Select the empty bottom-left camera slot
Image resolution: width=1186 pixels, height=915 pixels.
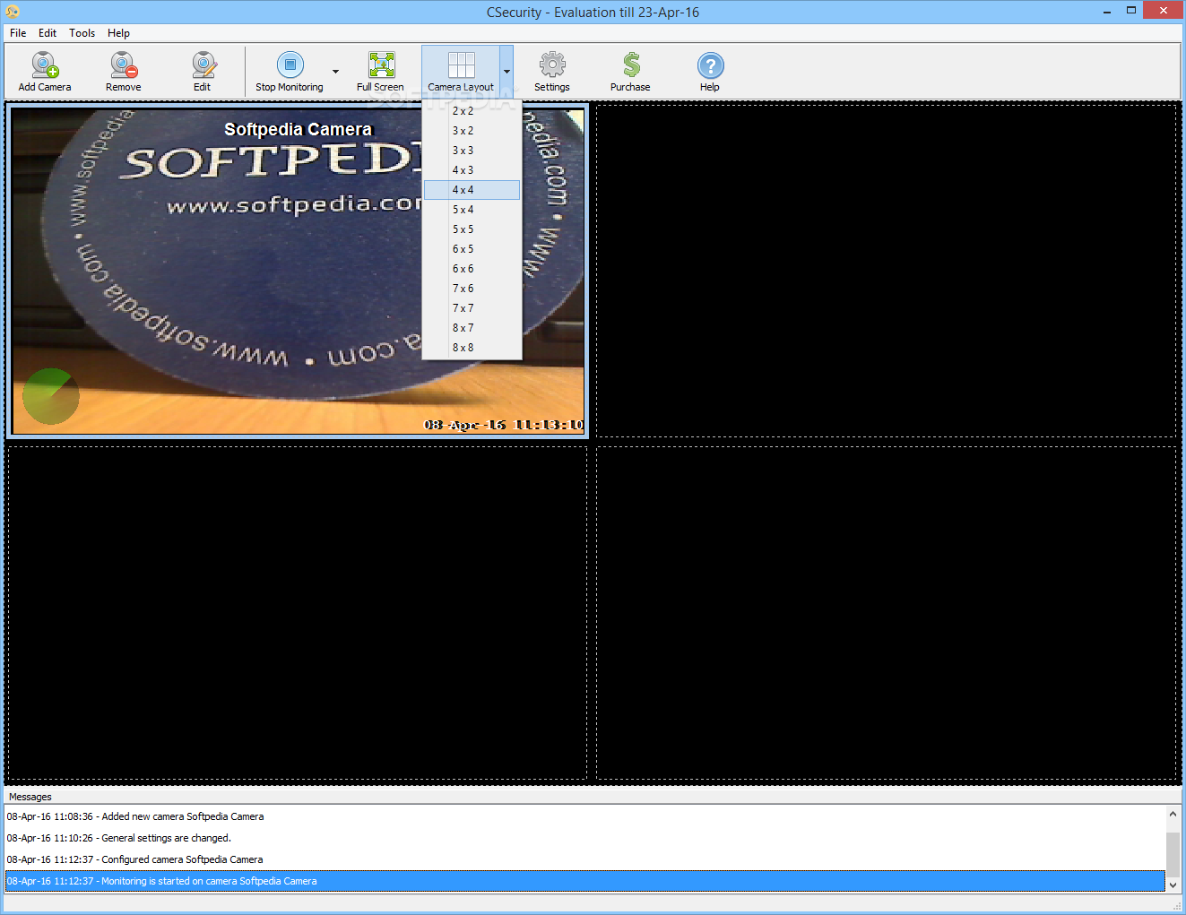(297, 612)
